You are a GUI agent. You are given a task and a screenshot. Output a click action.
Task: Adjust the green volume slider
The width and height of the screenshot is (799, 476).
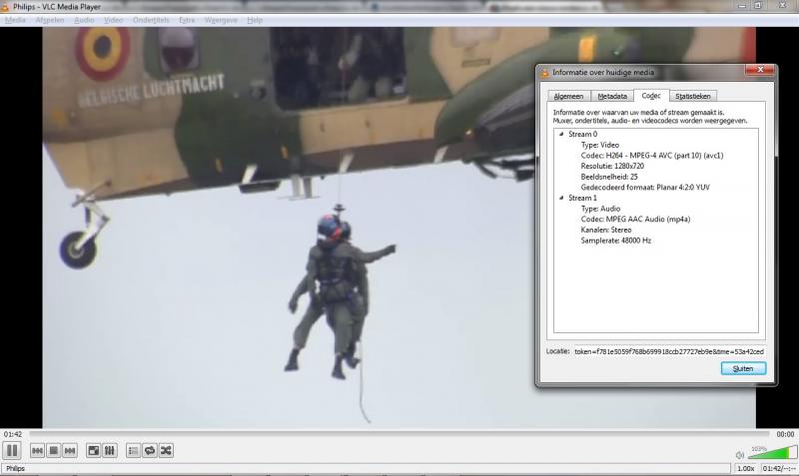(771, 454)
